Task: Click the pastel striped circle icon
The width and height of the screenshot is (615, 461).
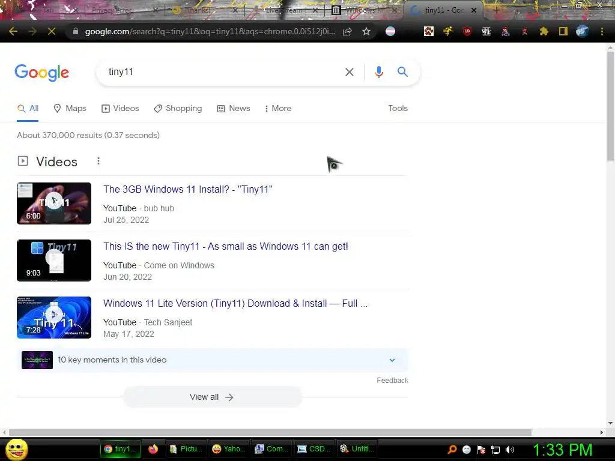Action: (x=390, y=31)
